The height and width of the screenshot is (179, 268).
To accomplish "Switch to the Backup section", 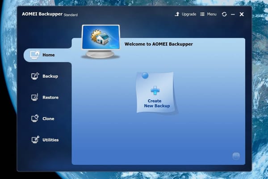I will pos(45,76).
